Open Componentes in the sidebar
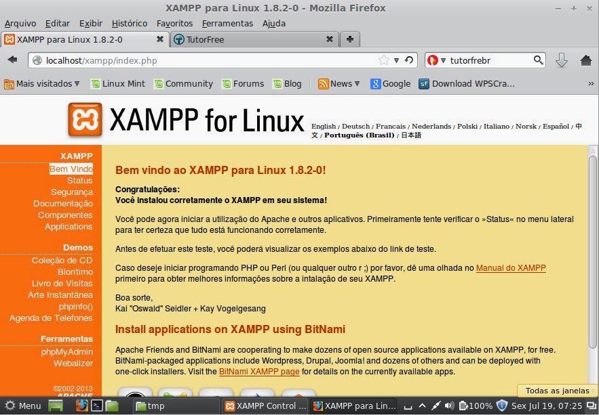599x415 pixels. (x=65, y=215)
